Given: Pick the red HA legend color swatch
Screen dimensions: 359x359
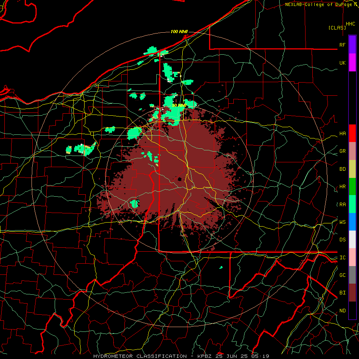Looking at the screenshot, I should point(352,133).
